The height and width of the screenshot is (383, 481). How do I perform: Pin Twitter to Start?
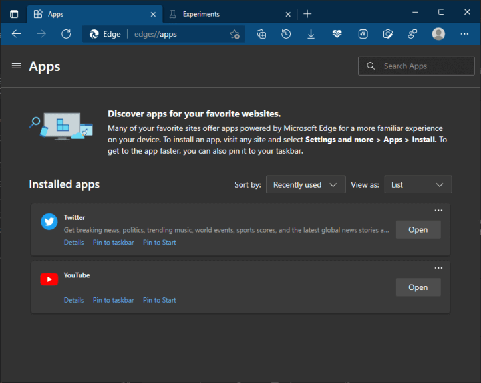[x=160, y=243]
